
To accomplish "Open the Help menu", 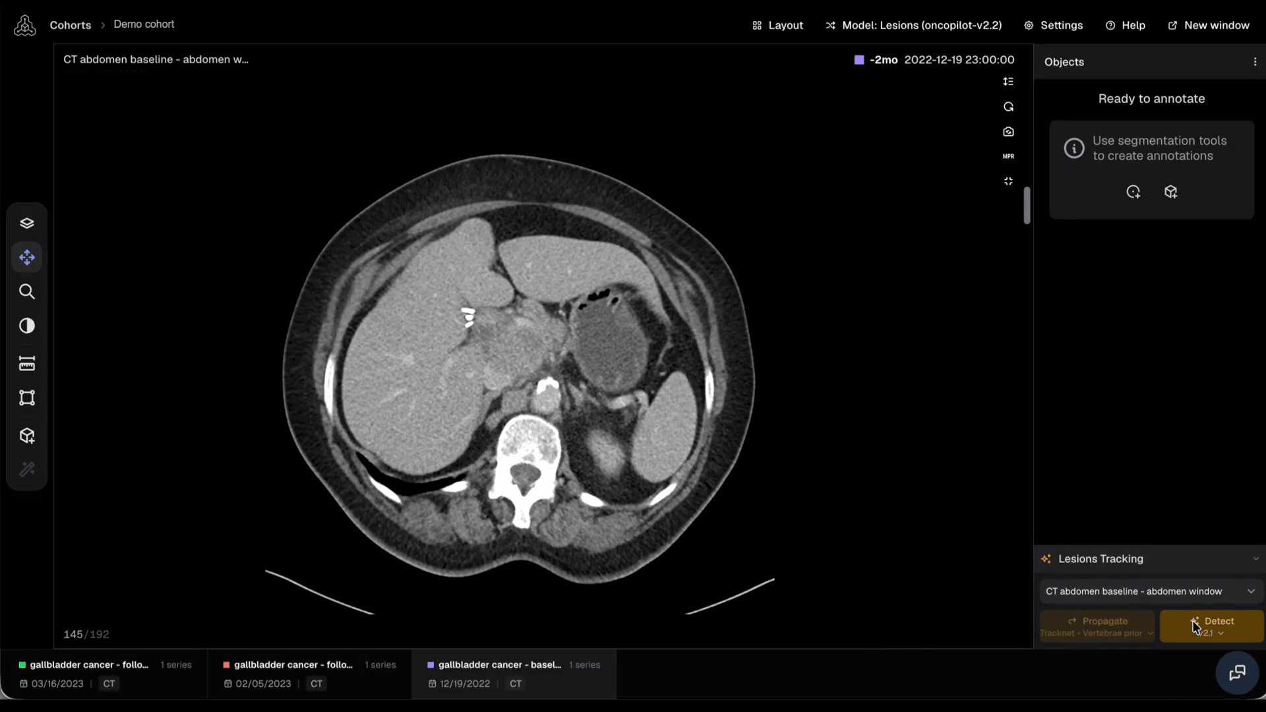I will pyautogui.click(x=1126, y=25).
